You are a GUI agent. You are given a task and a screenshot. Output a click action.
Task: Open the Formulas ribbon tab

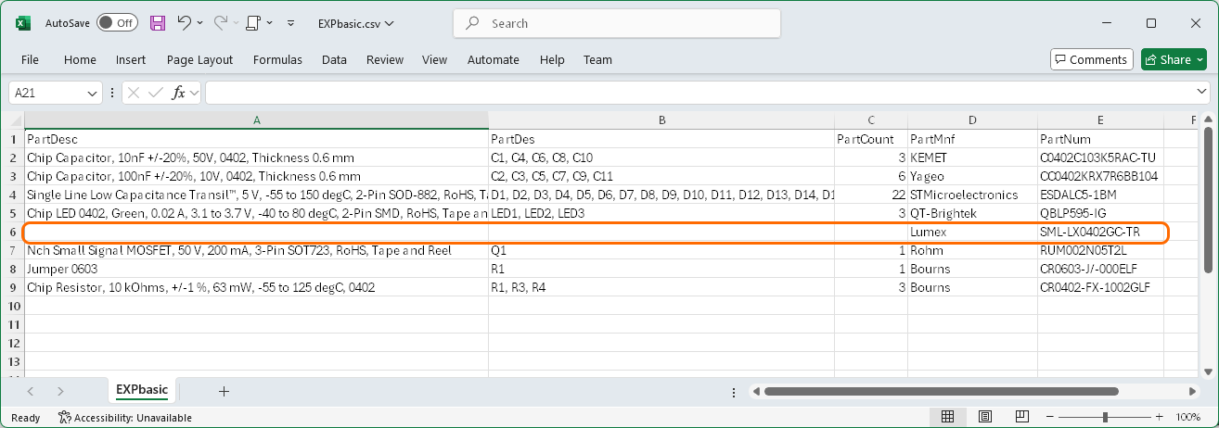[x=277, y=59]
